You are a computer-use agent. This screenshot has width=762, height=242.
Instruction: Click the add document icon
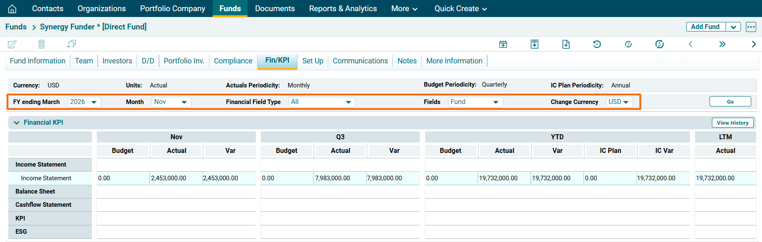tap(566, 44)
